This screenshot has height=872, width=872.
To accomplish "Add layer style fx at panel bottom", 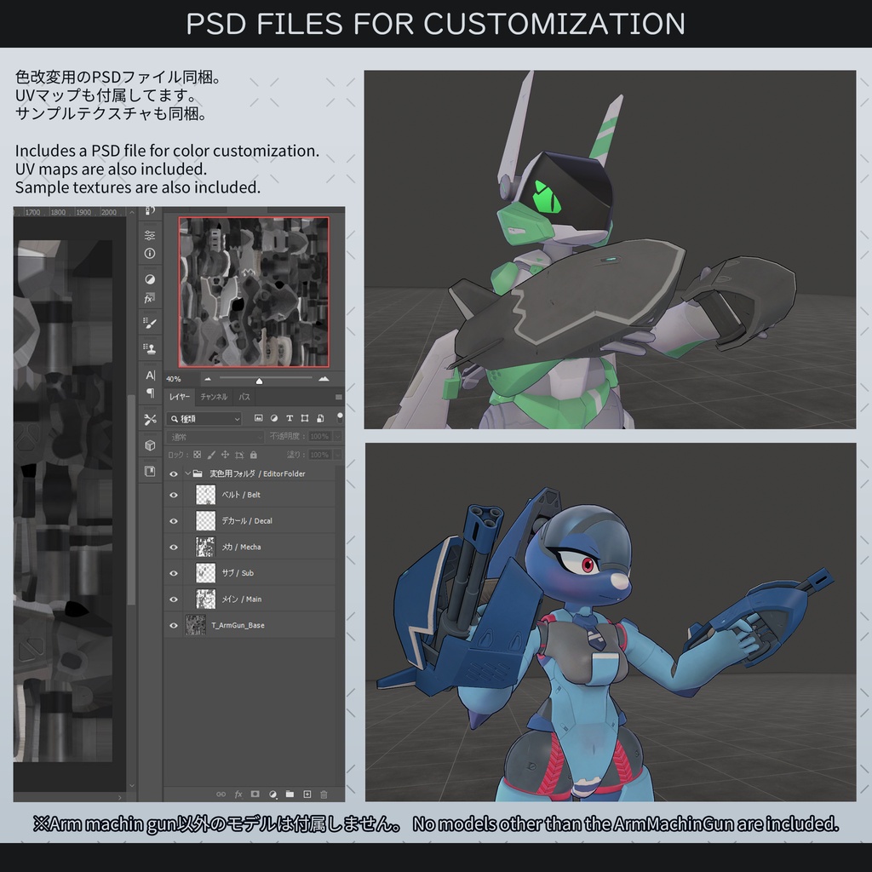I will click(x=238, y=795).
